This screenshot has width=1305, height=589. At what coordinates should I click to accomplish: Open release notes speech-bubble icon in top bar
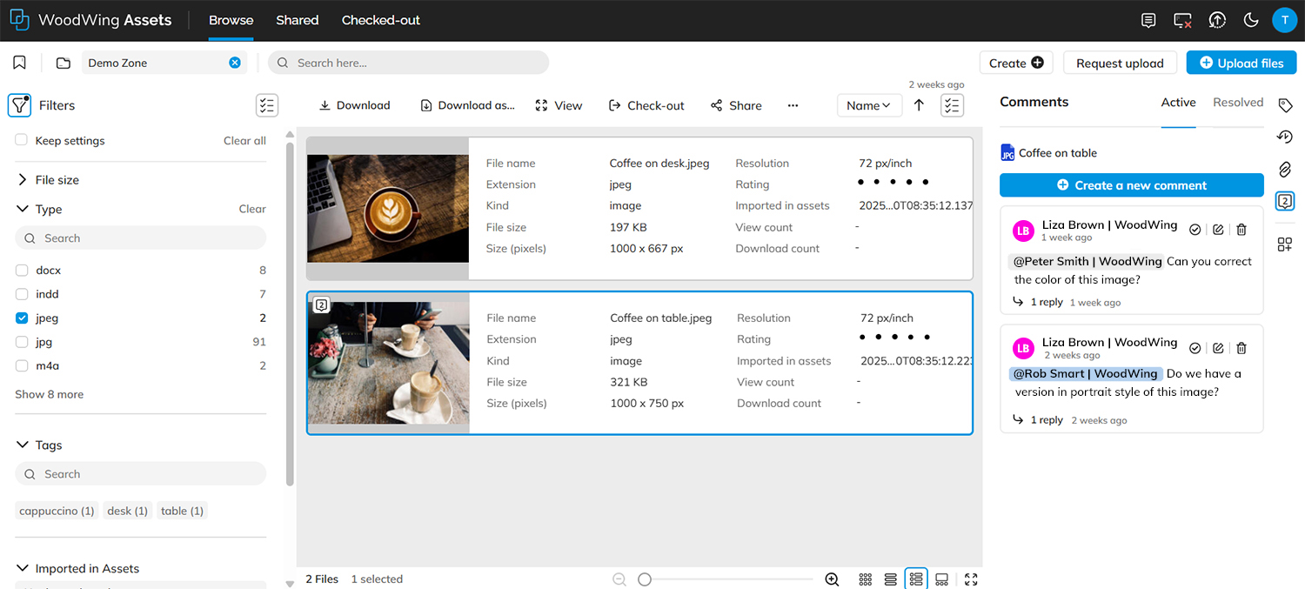1148,19
